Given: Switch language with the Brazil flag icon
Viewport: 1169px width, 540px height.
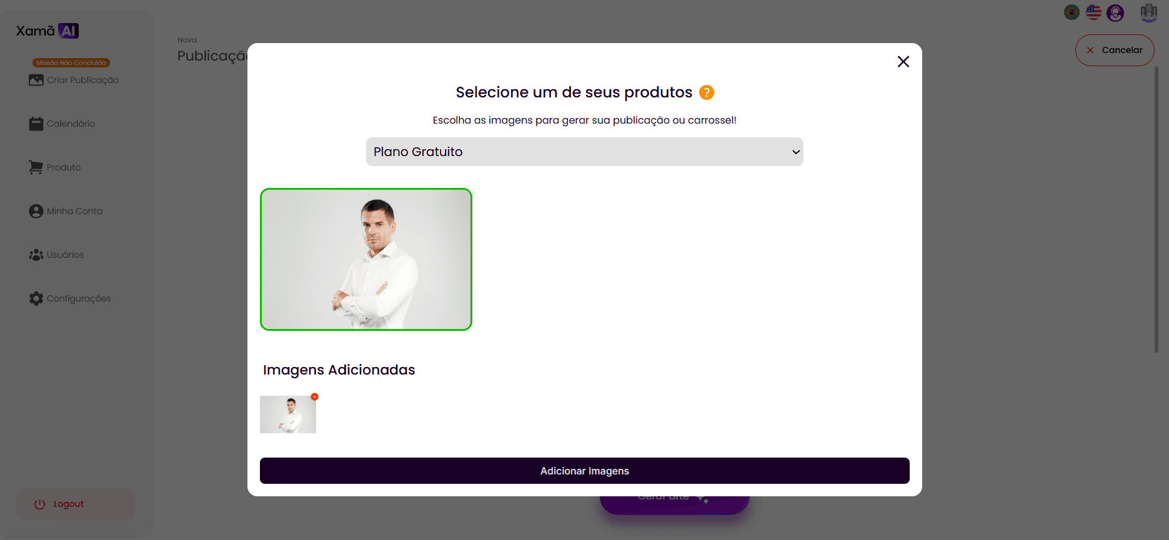Looking at the screenshot, I should [x=1072, y=12].
